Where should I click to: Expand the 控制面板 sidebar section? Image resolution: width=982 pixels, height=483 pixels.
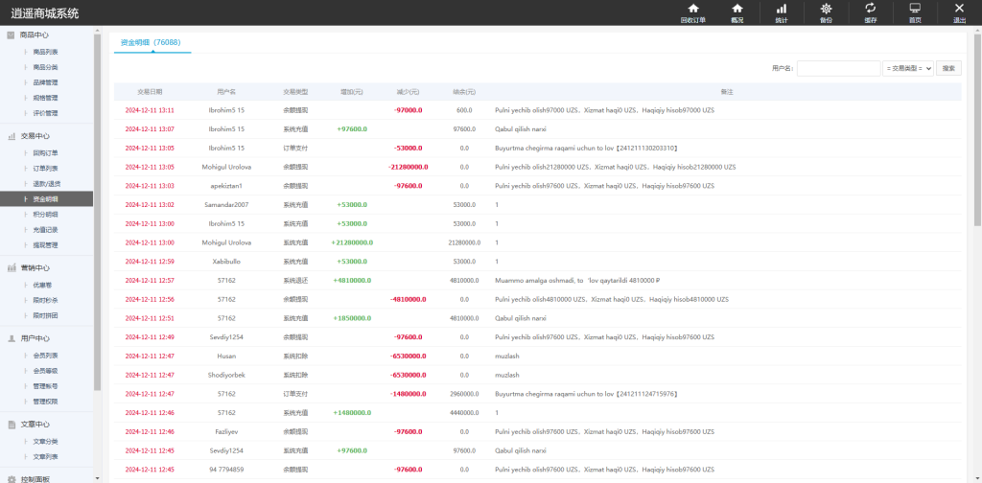[40, 477]
